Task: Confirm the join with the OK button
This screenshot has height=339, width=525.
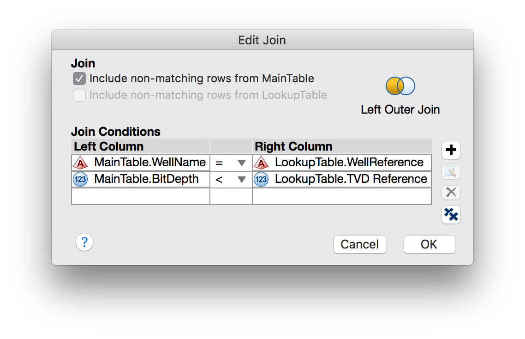Action: [429, 244]
